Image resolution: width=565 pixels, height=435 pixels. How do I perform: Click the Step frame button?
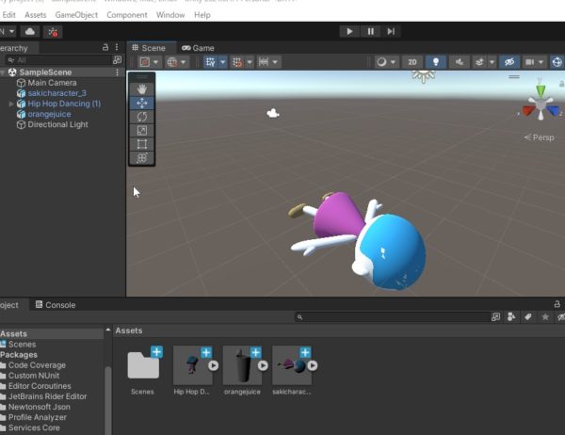pos(391,31)
